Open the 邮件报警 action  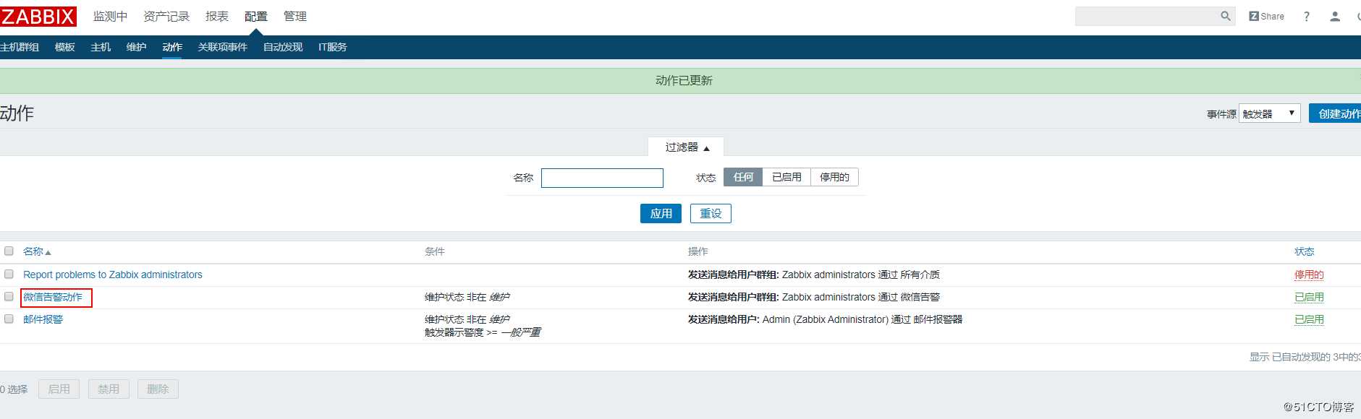click(43, 319)
